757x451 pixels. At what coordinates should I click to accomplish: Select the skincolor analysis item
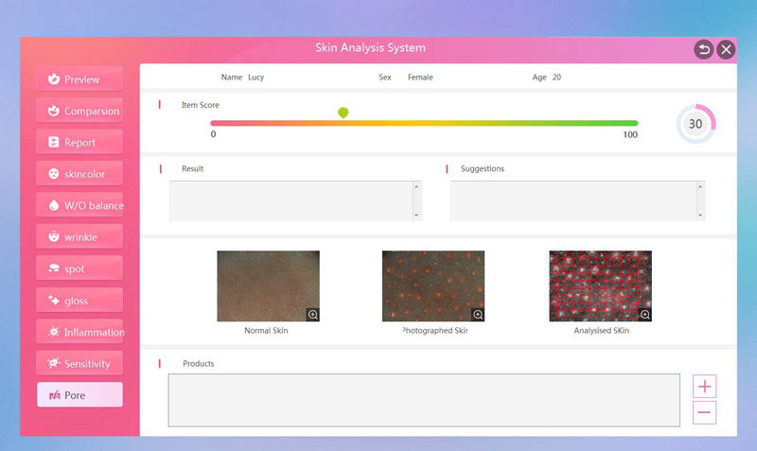click(x=79, y=174)
